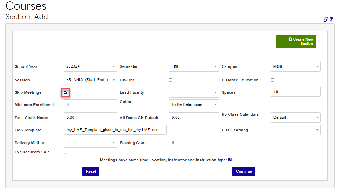This screenshot has height=194, width=340.
Task: Uncheck the Skip Meetings checkbox
Action: pos(66,92)
